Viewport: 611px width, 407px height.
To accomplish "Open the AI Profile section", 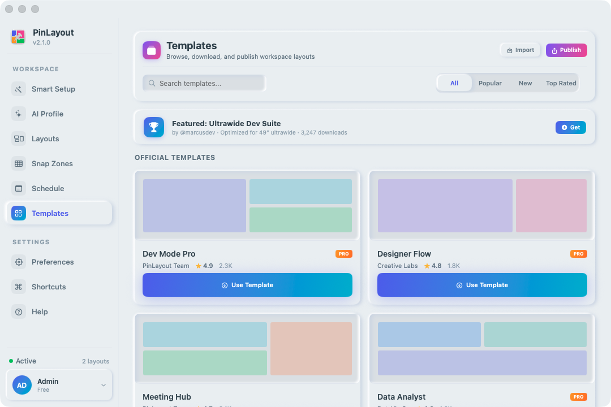I will coord(59,114).
